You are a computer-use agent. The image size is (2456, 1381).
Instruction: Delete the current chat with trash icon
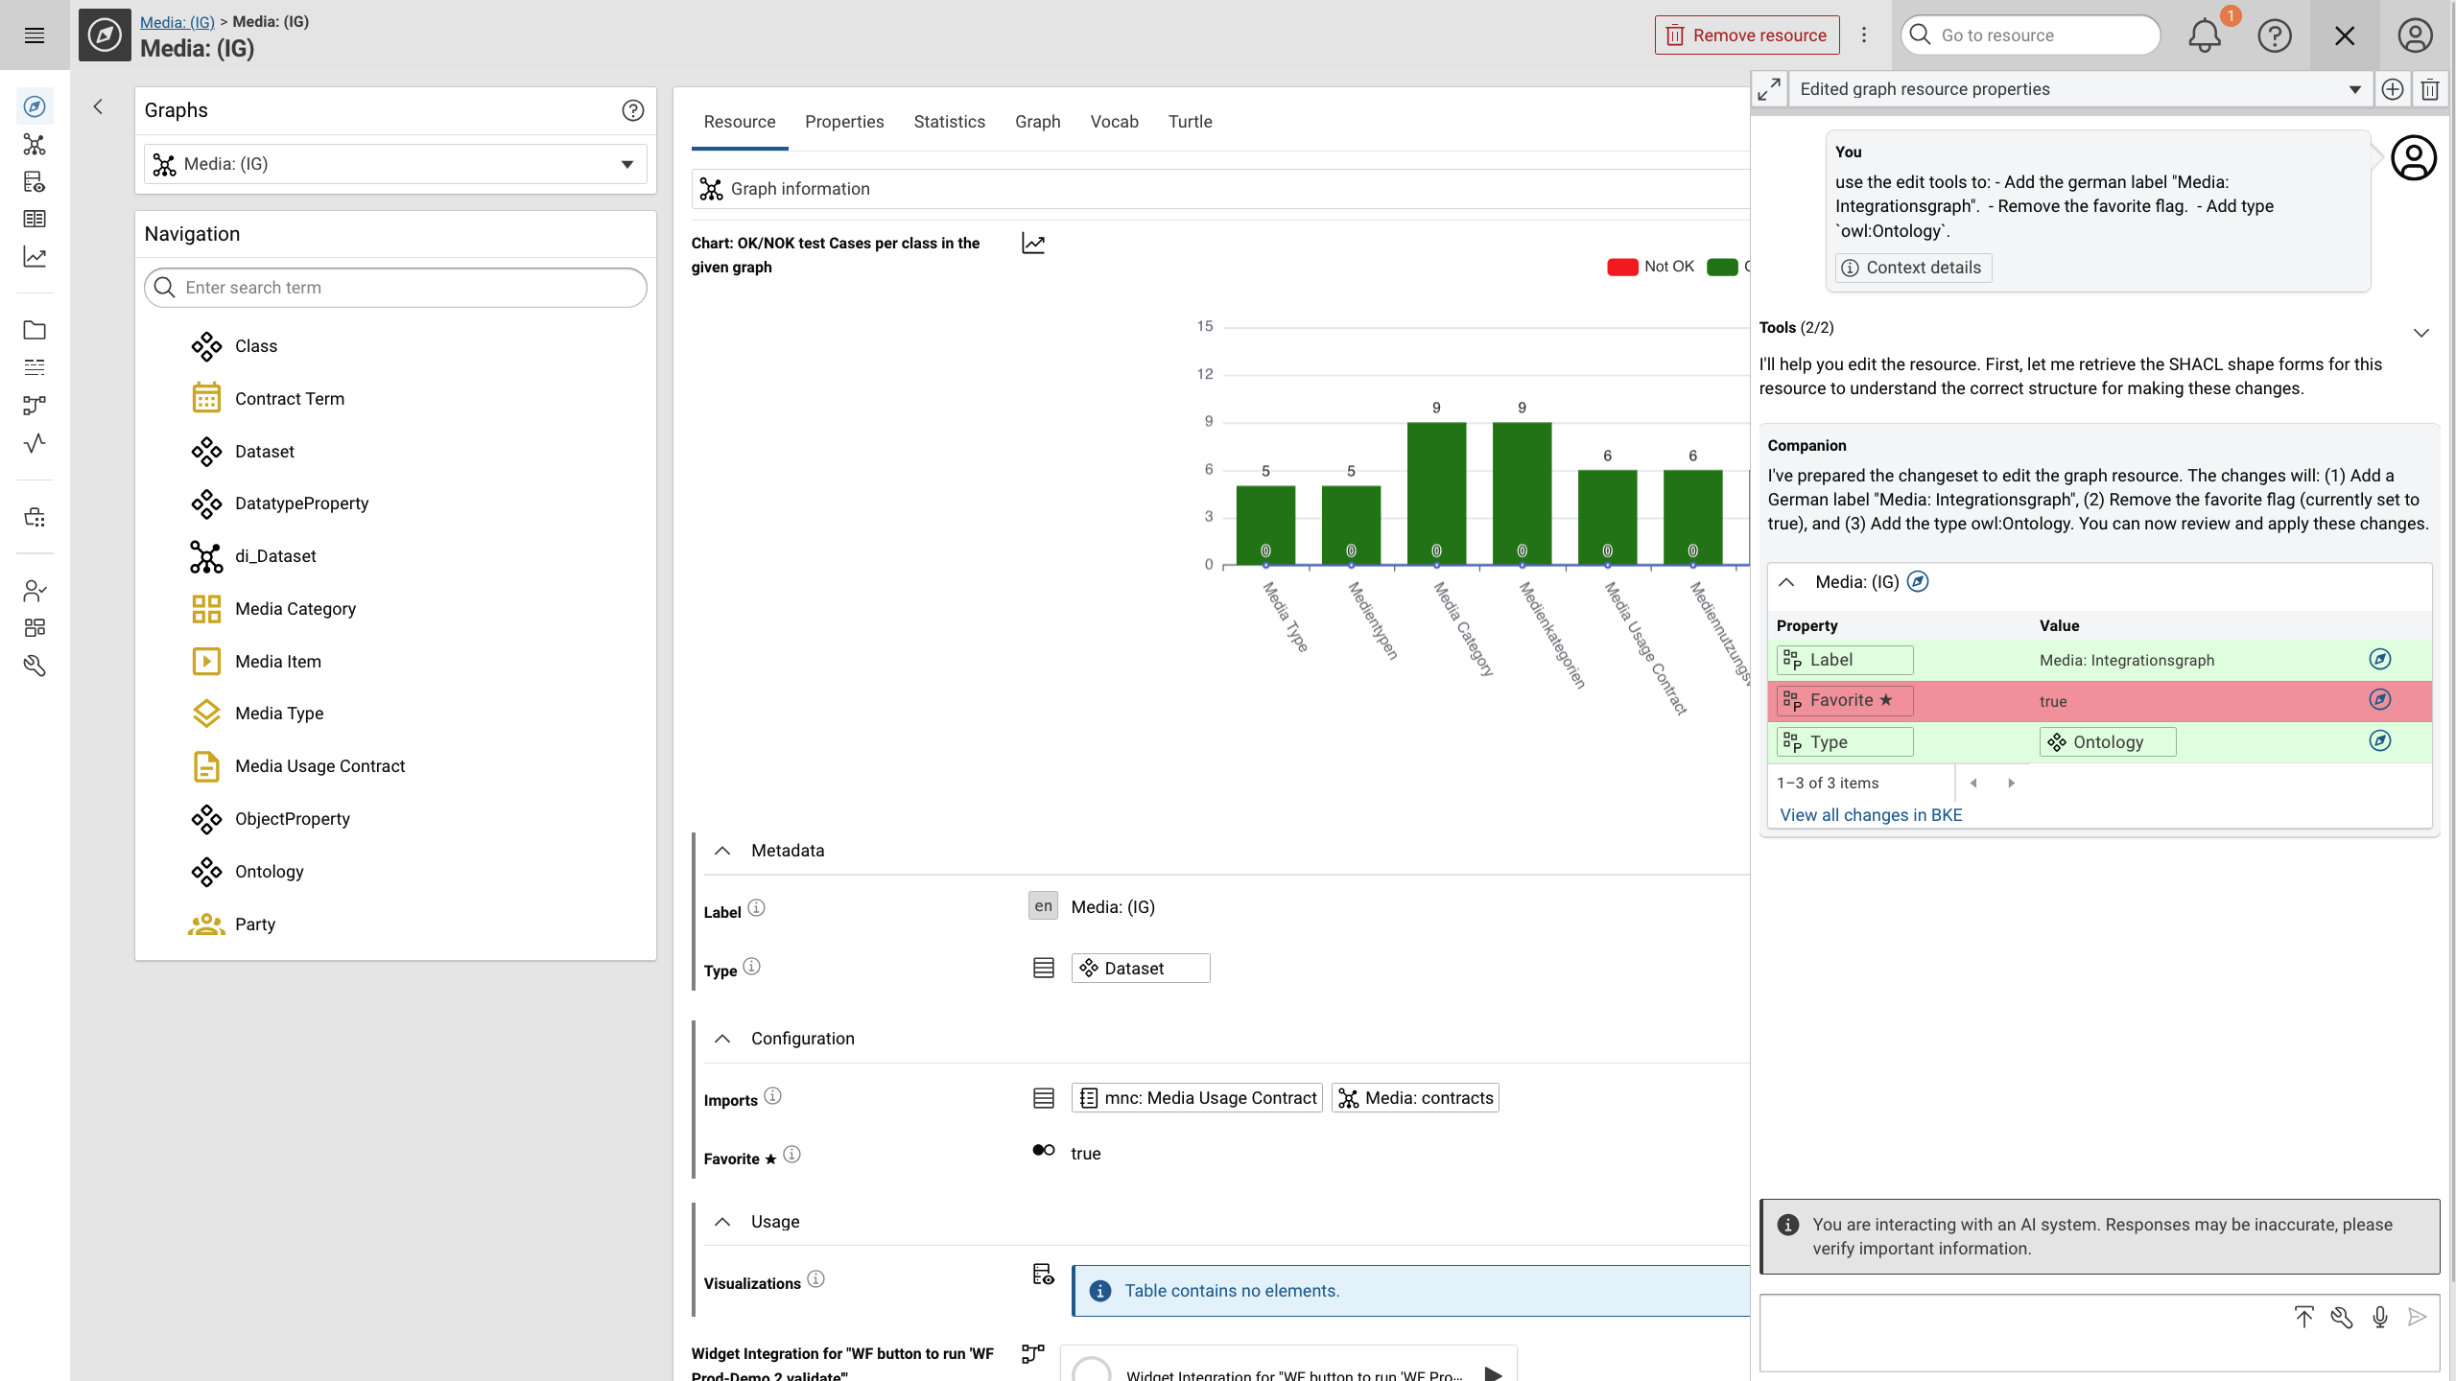[2430, 89]
